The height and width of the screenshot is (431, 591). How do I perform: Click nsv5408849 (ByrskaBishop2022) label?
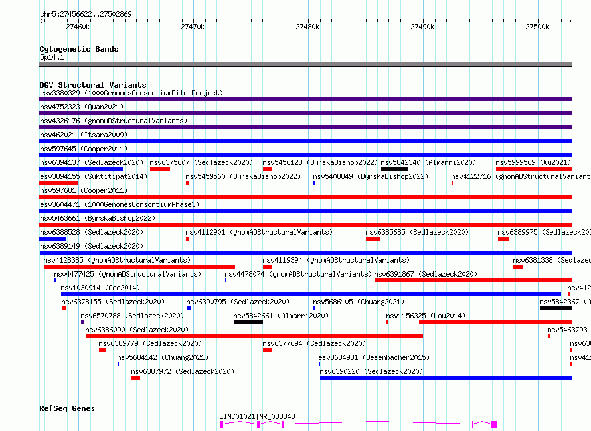[x=371, y=176]
